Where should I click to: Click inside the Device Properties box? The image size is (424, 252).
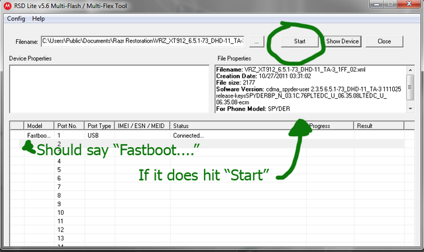coord(109,89)
